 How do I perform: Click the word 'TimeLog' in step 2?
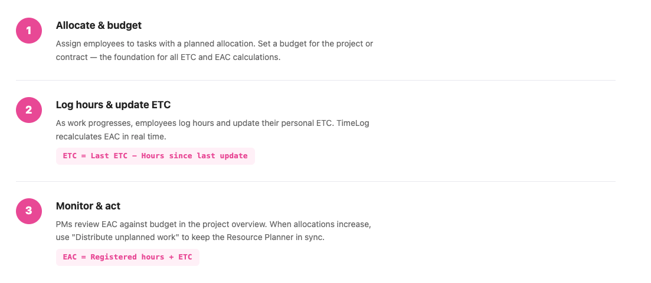[x=353, y=124]
